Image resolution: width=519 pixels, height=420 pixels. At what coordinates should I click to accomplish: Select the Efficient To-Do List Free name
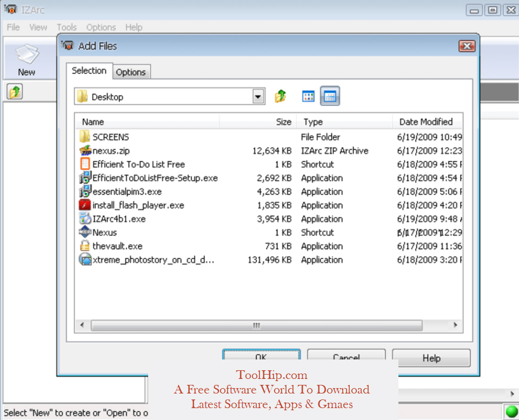pos(139,164)
